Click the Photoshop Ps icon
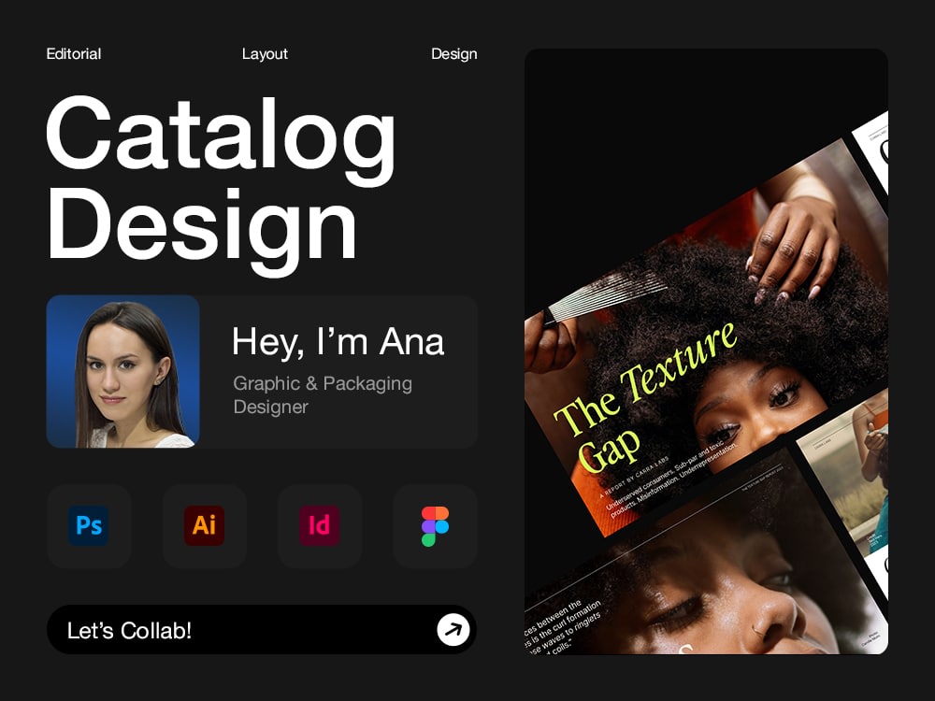 (x=89, y=525)
